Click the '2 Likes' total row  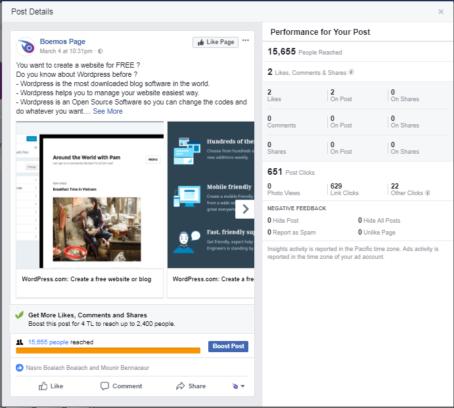pos(274,95)
